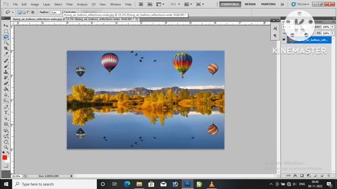Viewport: 337px width, 189px height.
Task: Select the Clone Stamp tool
Action: pos(6,72)
